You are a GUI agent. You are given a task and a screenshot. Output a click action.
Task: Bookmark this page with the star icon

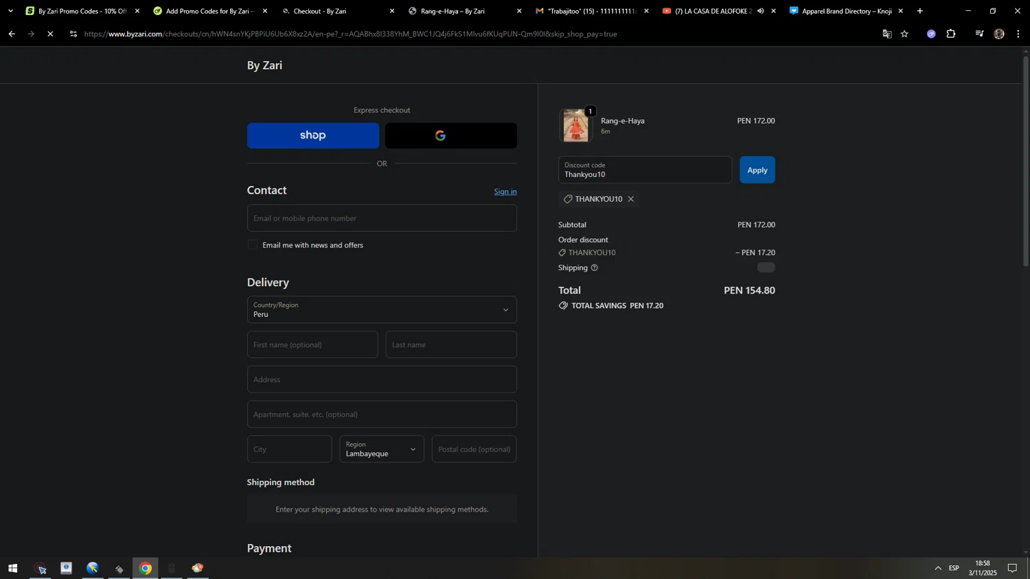pyautogui.click(x=905, y=34)
